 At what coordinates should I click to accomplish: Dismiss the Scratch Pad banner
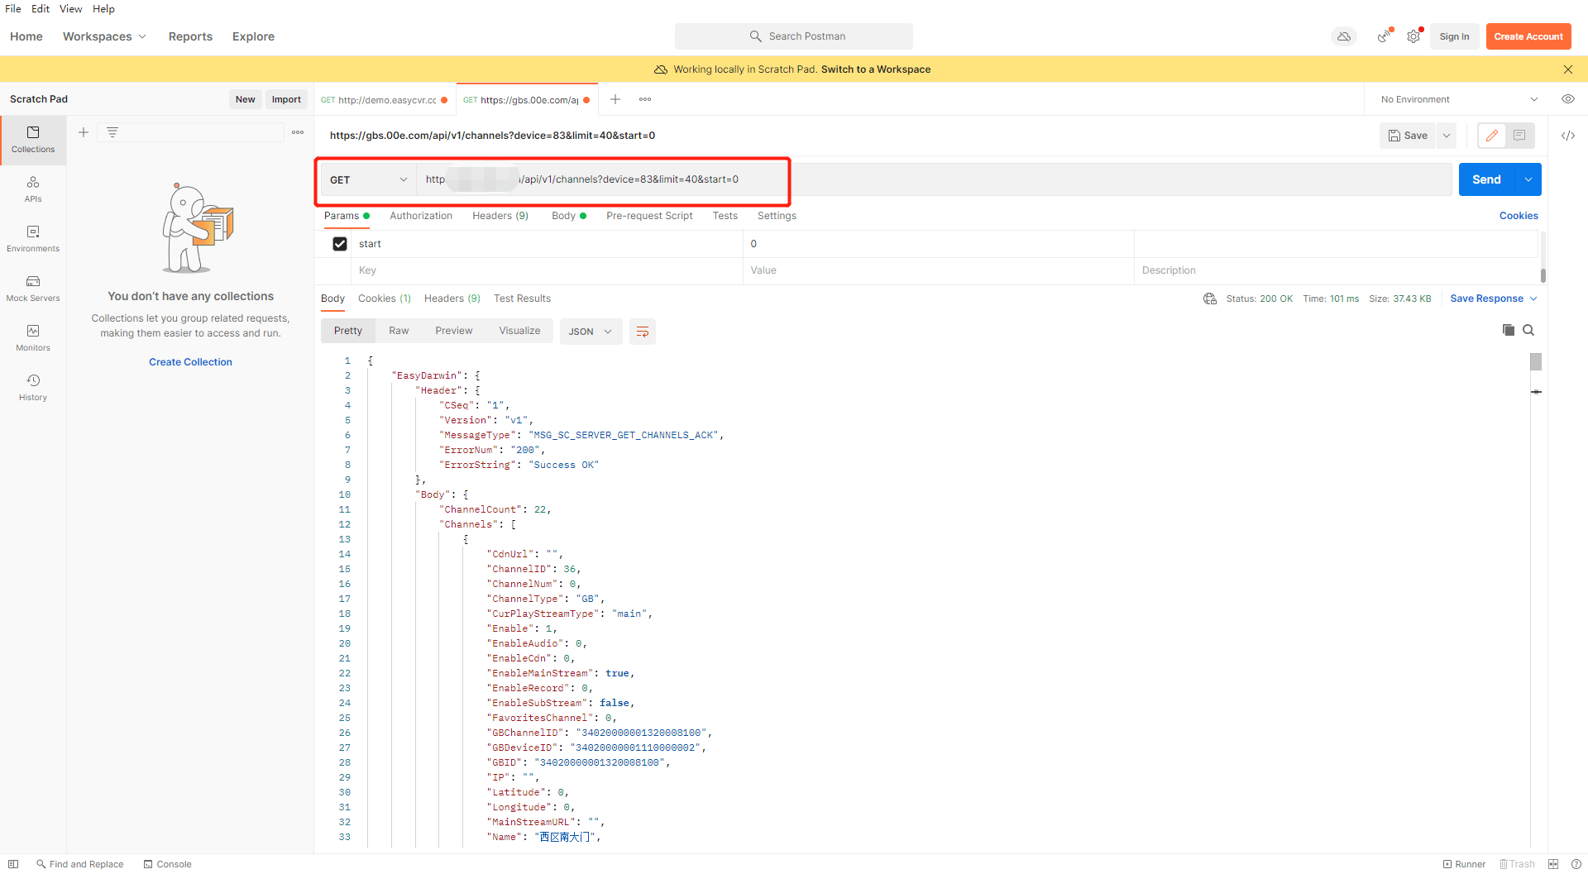click(1568, 69)
